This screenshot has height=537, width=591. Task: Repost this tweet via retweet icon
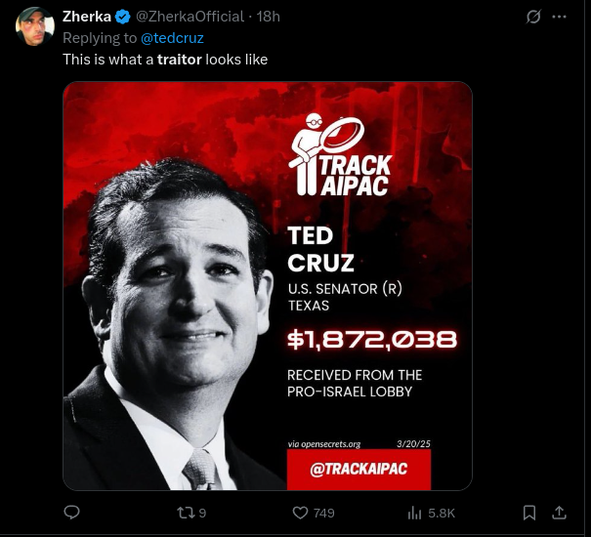[x=185, y=513]
